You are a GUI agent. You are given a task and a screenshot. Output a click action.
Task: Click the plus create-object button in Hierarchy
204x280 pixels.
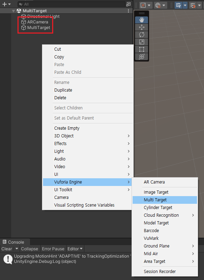pyautogui.click(x=4, y=4)
